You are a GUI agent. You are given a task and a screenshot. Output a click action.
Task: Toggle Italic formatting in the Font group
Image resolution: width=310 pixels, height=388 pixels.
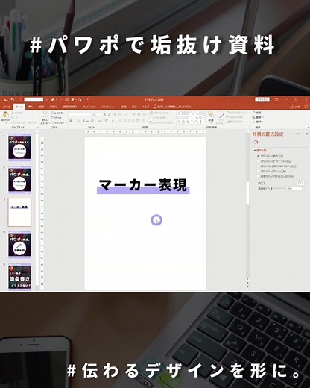pyautogui.click(x=75, y=121)
